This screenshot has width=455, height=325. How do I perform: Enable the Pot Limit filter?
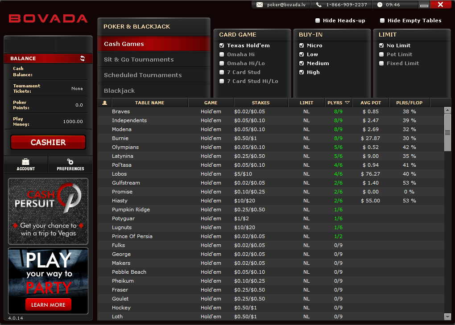(381, 54)
